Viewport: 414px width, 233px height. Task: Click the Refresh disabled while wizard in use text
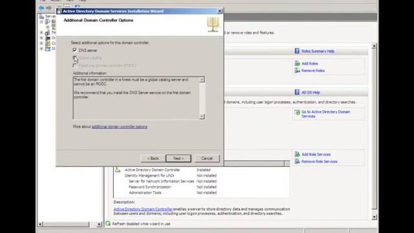click(x=141, y=224)
